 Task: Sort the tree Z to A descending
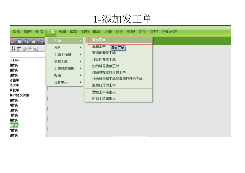pos(19,49)
